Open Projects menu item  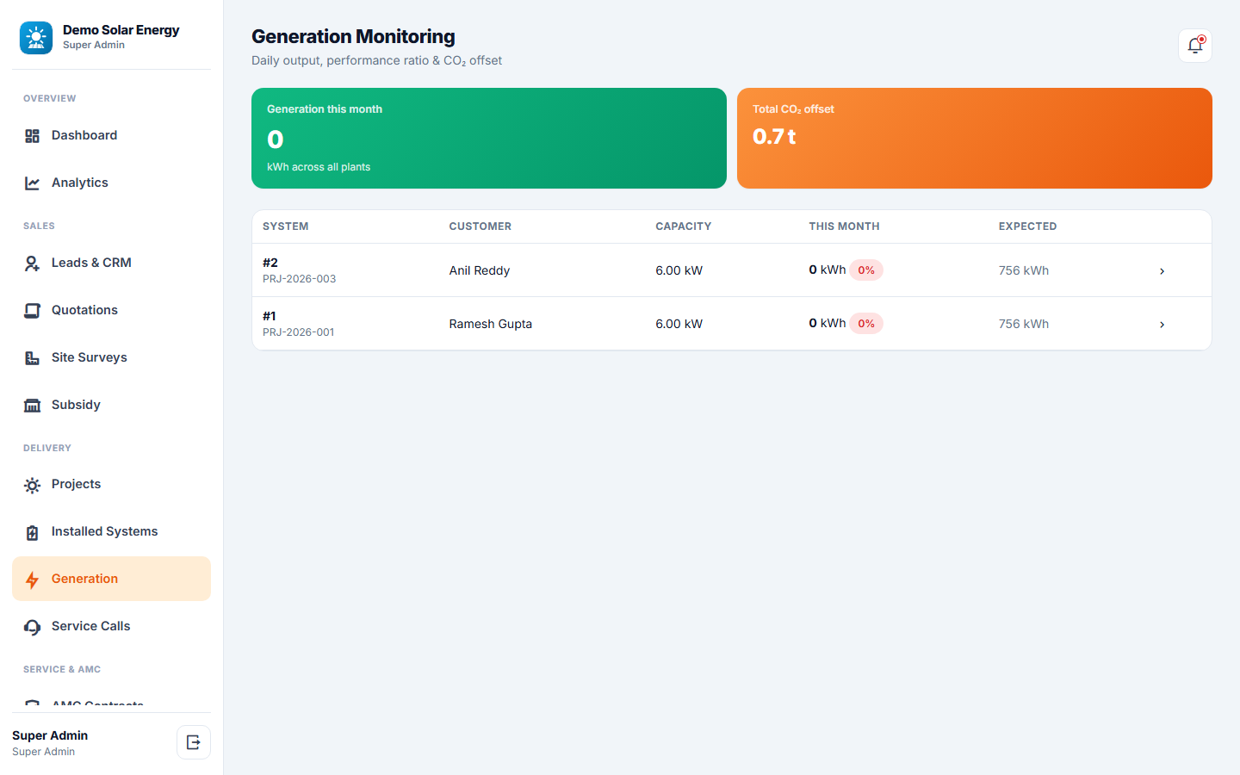click(111, 485)
